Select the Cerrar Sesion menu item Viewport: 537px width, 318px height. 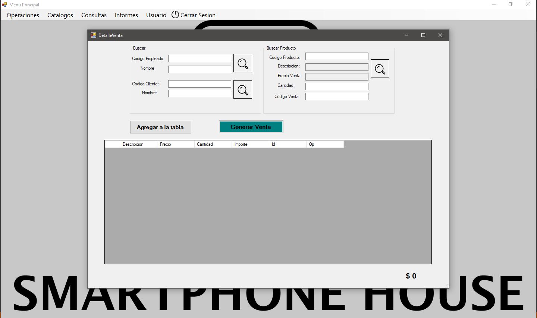coord(194,15)
